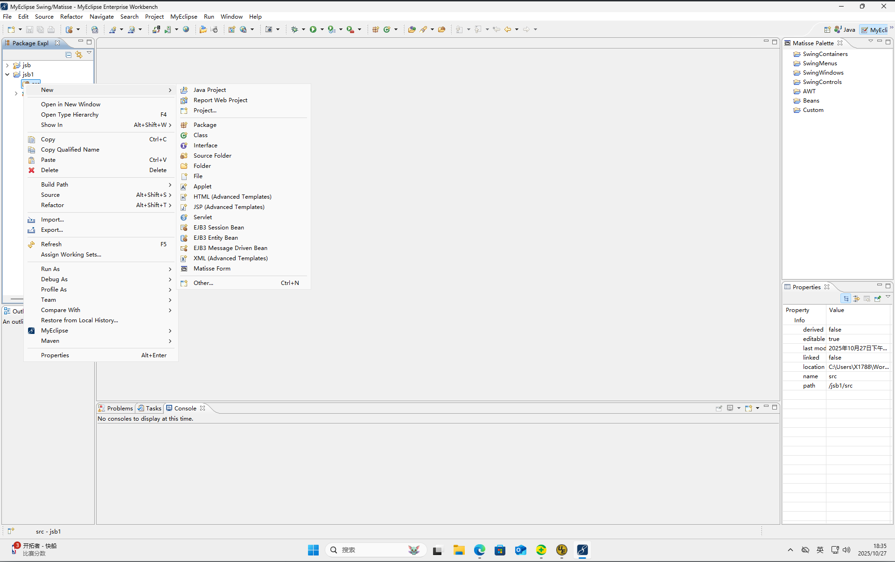
Task: Click the Last Edit Location arrow icon
Action: click(496, 29)
